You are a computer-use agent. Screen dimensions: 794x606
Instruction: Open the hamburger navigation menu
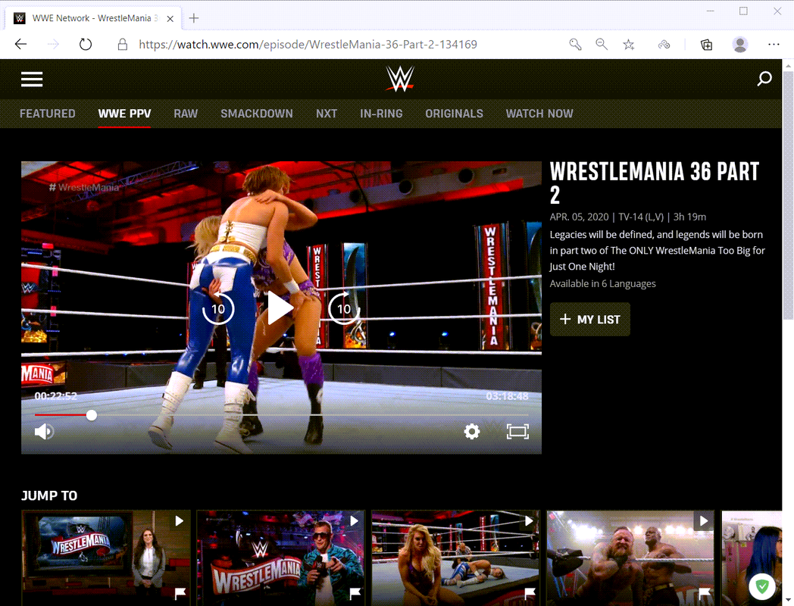[31, 79]
